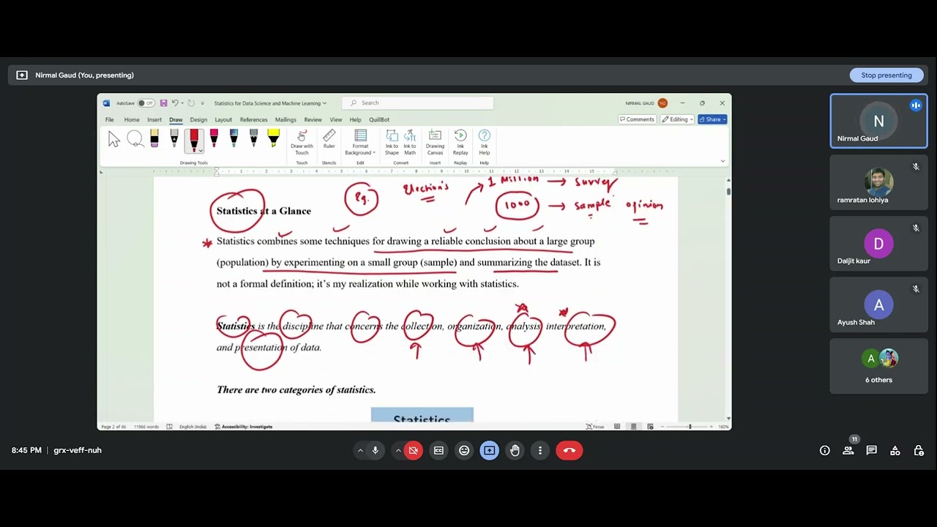Click the Word Search box
The height and width of the screenshot is (527, 937).
pos(417,103)
